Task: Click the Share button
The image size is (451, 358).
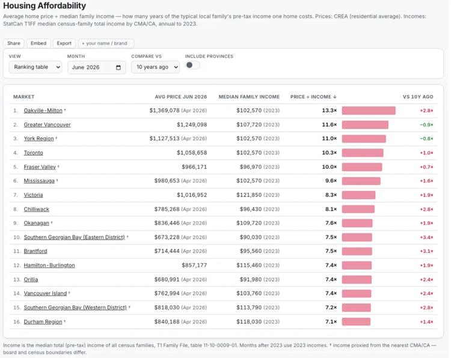Action: pyautogui.click(x=14, y=43)
